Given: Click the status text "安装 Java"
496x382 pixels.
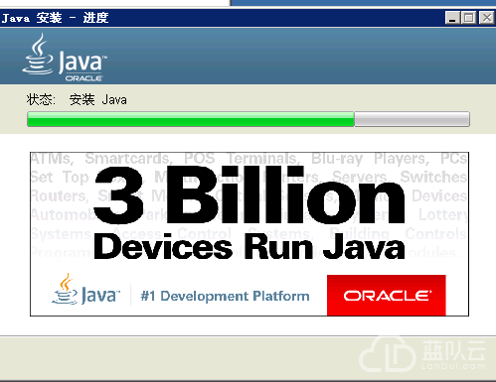Looking at the screenshot, I should click(98, 99).
